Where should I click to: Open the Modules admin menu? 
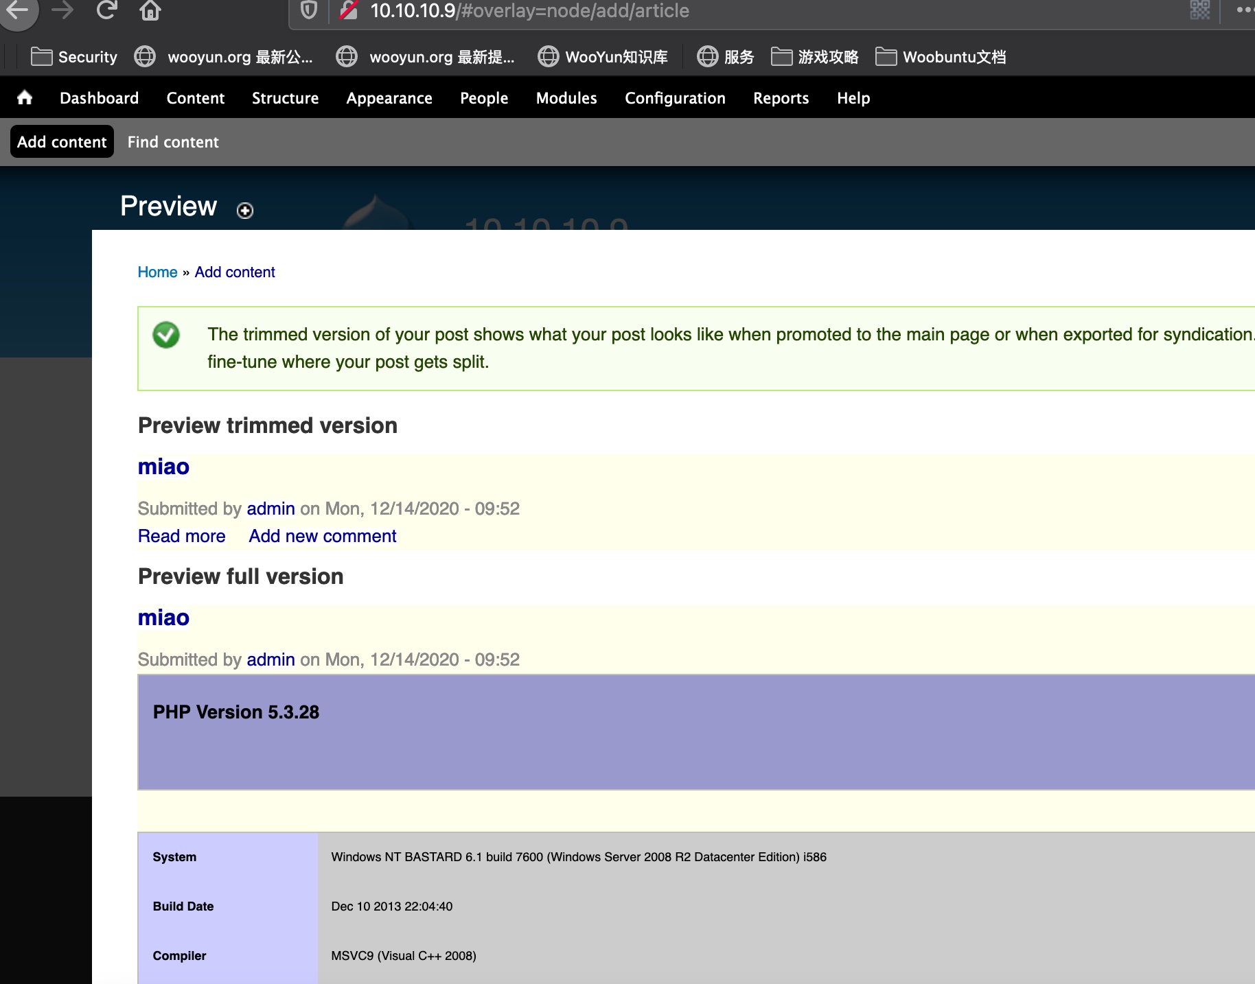[566, 98]
